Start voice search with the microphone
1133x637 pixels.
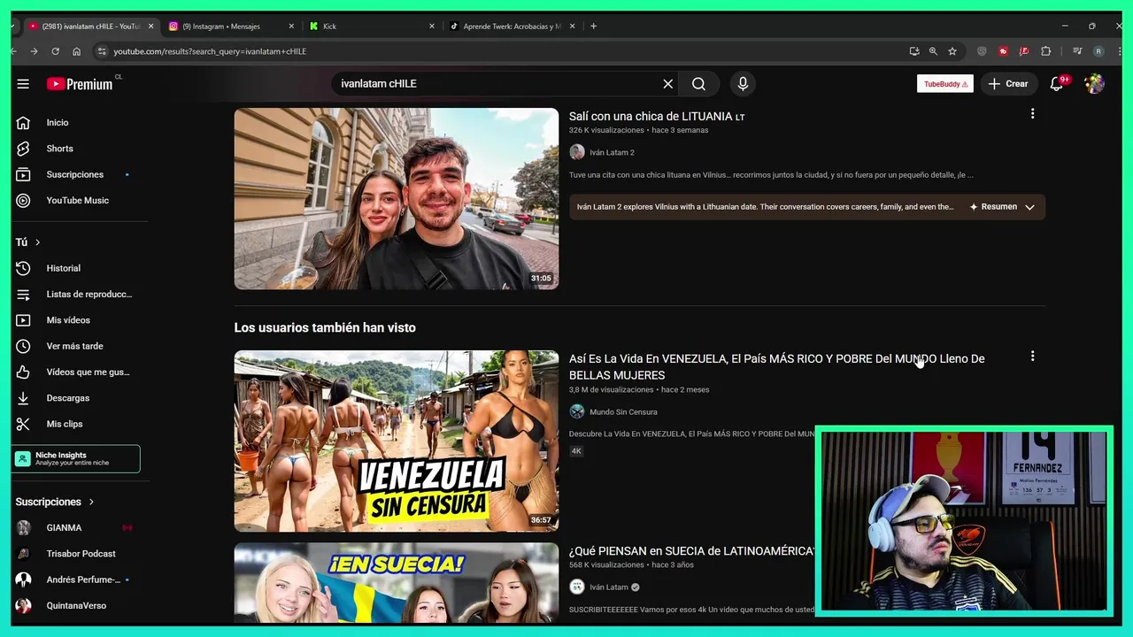coord(743,84)
